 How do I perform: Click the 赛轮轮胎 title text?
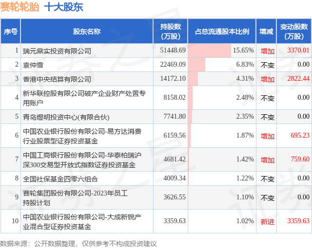click(19, 7)
